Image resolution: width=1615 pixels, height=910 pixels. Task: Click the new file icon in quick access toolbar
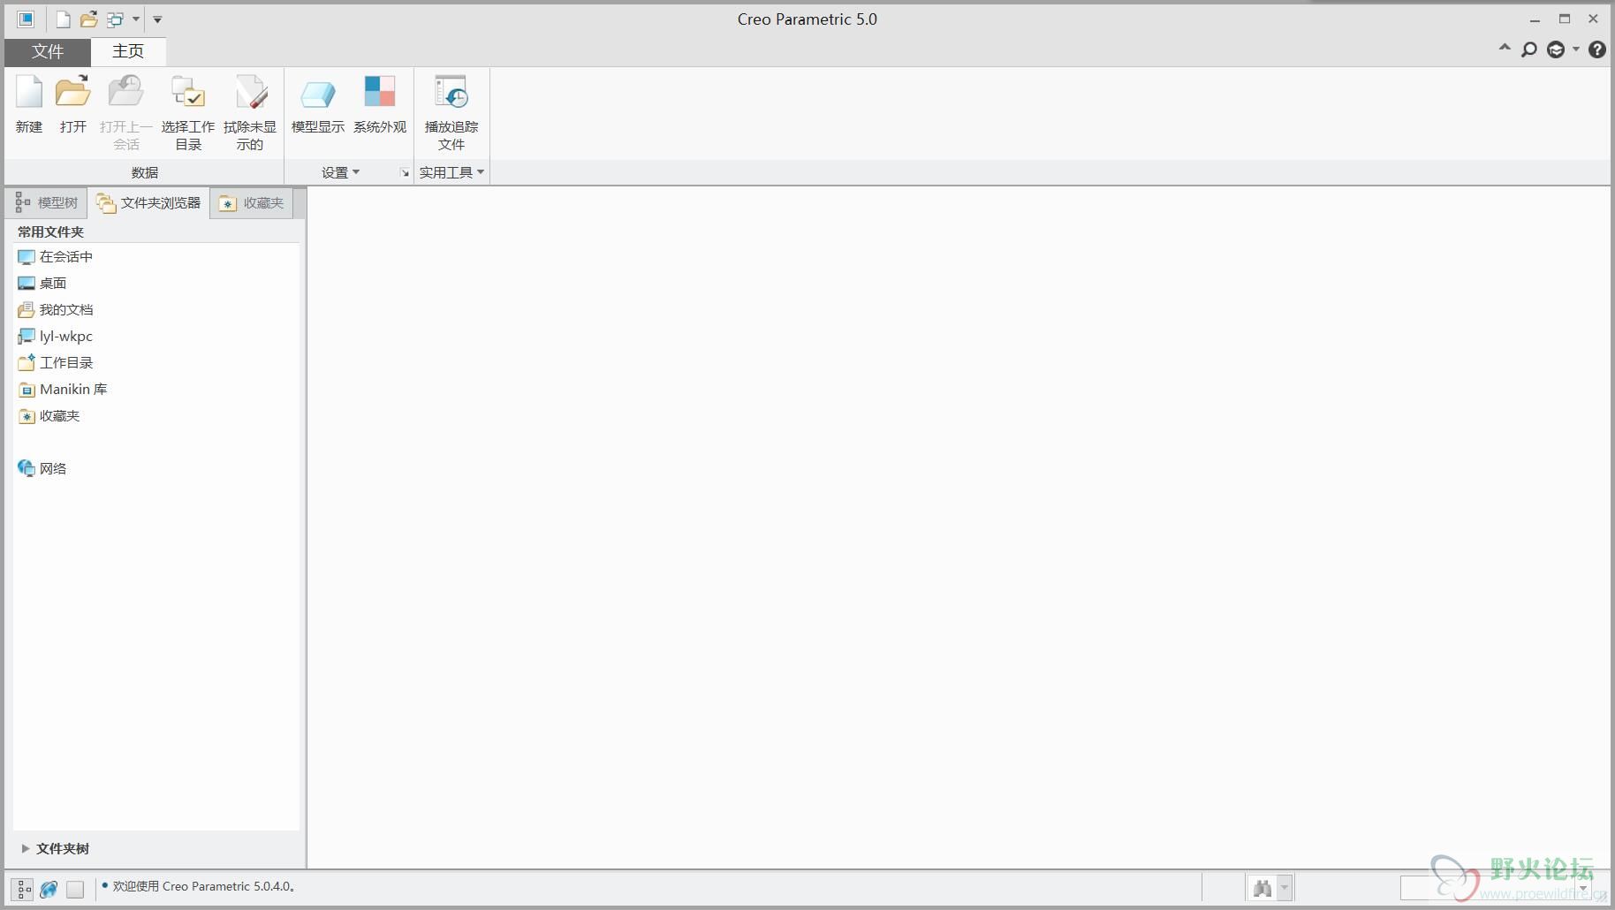coord(63,19)
